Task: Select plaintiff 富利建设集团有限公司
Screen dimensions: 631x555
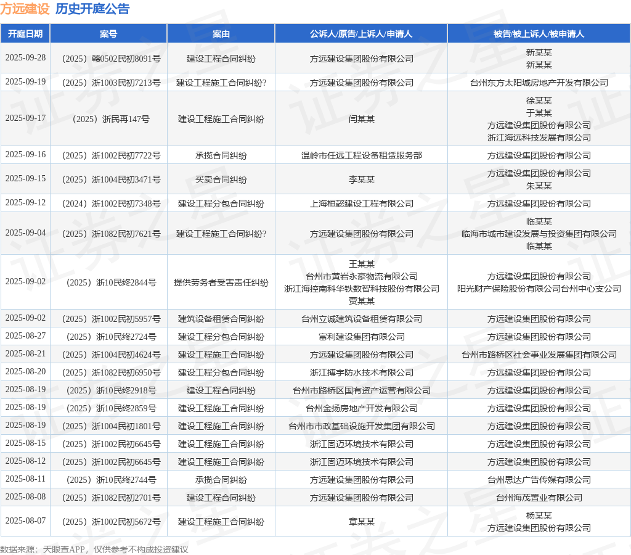Action: (x=361, y=337)
